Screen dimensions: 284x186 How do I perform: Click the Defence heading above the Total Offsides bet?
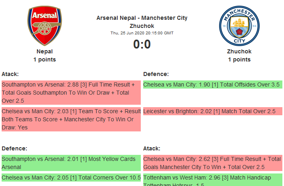pyautogui.click(x=156, y=74)
